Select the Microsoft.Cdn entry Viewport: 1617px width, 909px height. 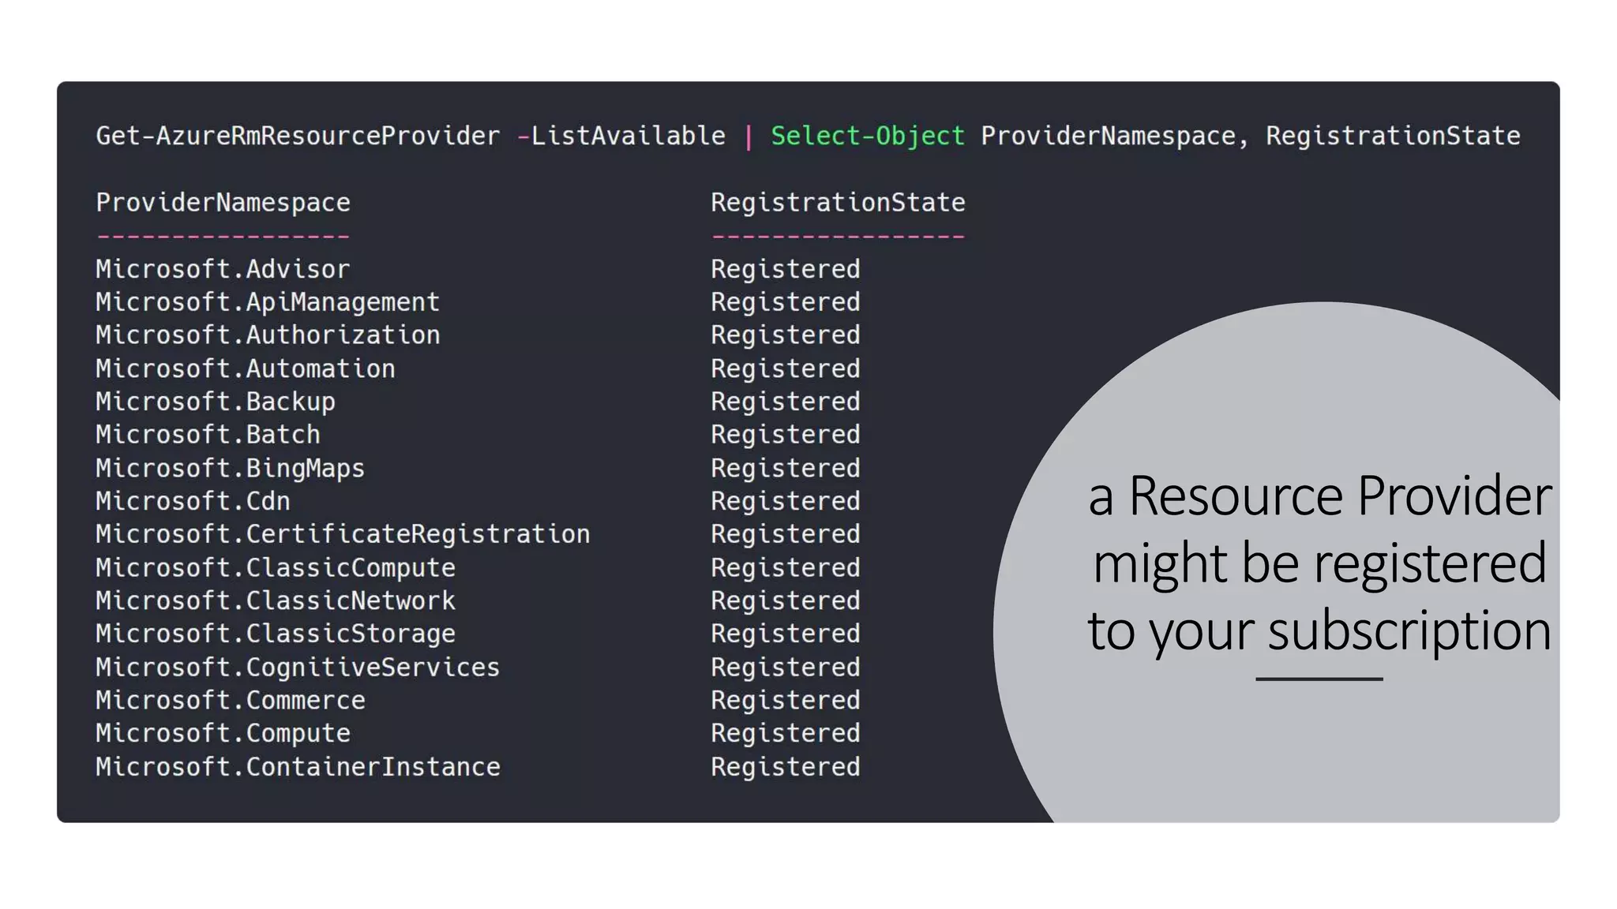coord(193,501)
